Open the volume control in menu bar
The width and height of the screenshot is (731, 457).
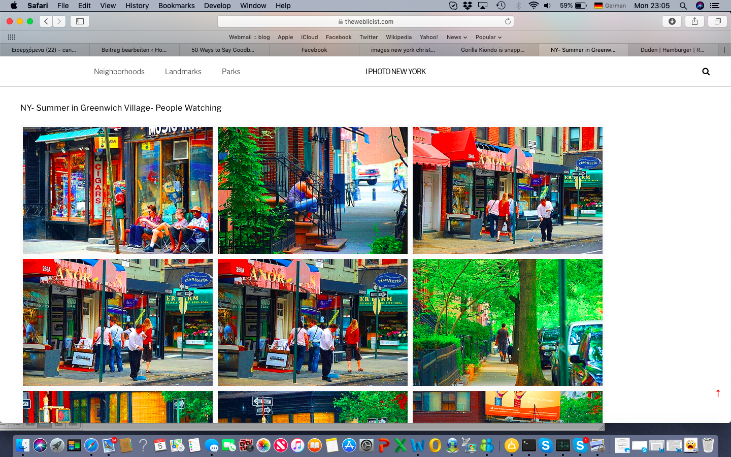547,6
